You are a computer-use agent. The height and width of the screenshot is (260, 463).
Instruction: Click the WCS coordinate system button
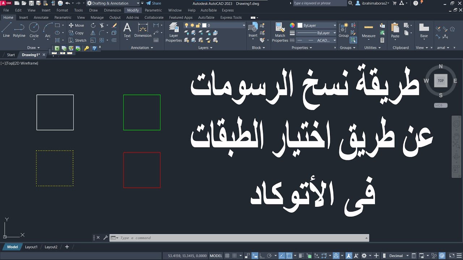click(441, 105)
